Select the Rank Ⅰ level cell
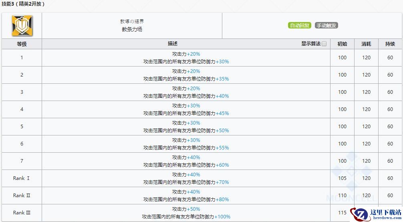The height and width of the screenshot is (222, 403). tap(22, 178)
